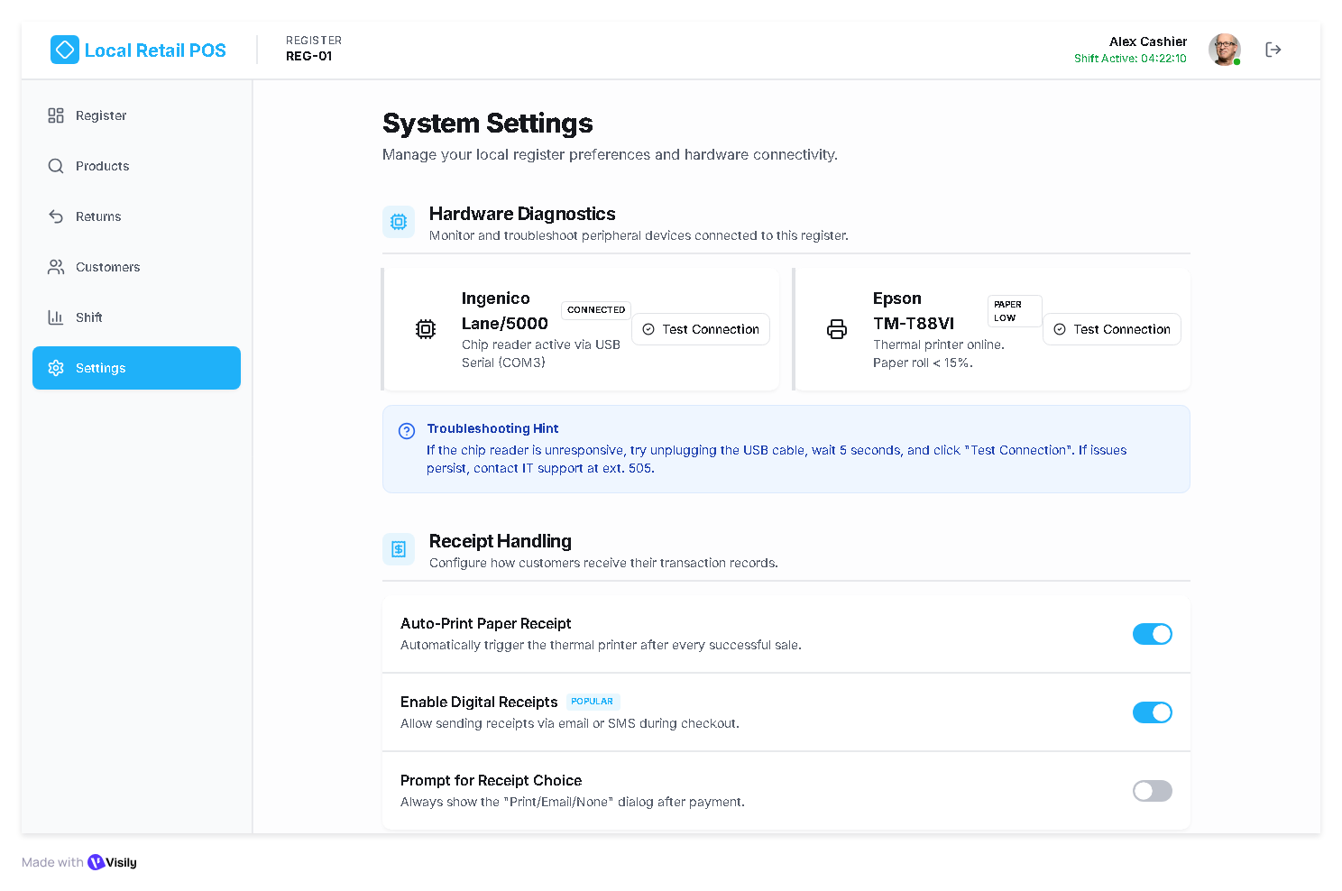This screenshot has height=891, width=1342.
Task: Go to Products in the sidebar
Action: click(102, 166)
